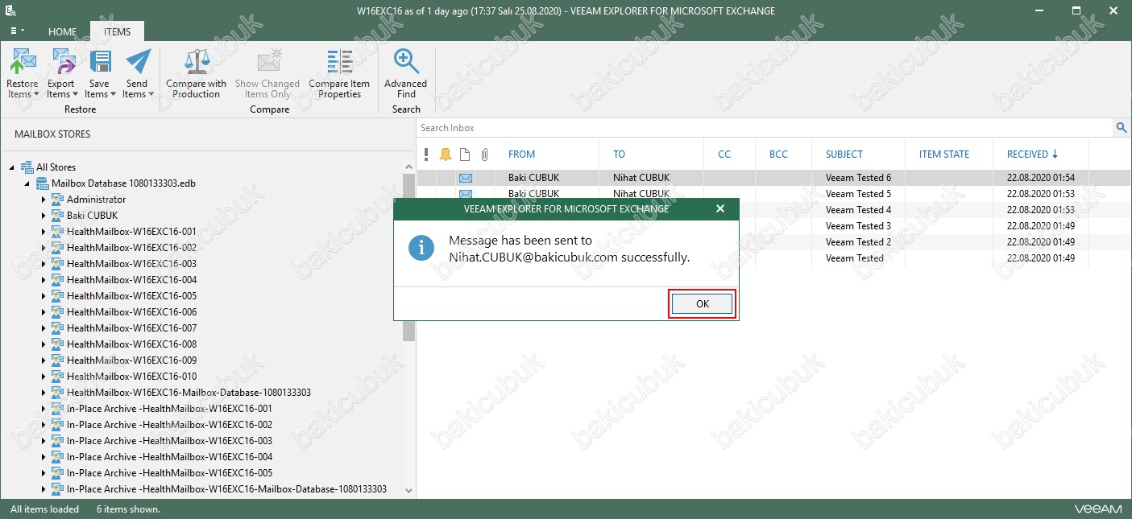Click the Mailbox Database 1080133303.edb database icon
This screenshot has height=519, width=1132.
click(x=42, y=183)
